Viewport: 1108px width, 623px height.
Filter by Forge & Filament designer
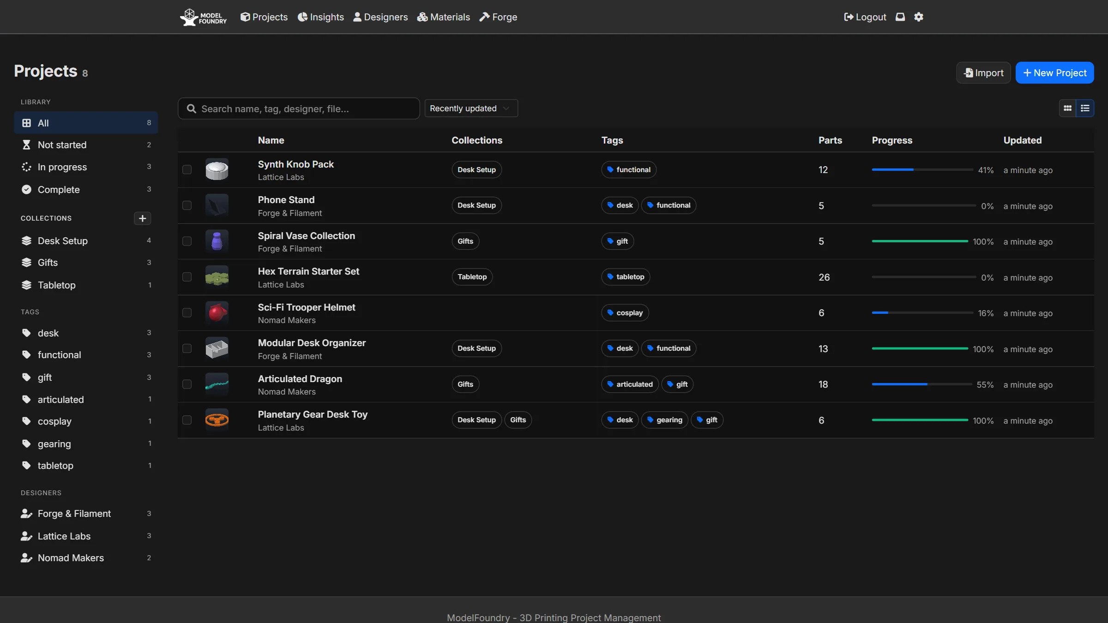click(86, 514)
